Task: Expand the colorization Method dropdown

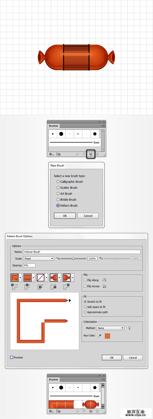Action: [x=122, y=328]
